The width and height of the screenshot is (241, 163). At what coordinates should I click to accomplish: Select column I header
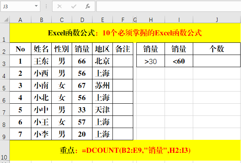[179, 20]
